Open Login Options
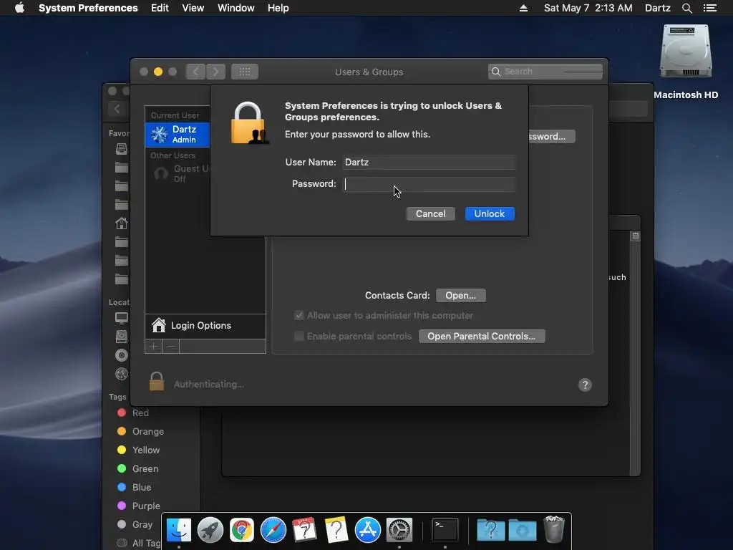Screen dimensions: 733x550 click(x=205, y=326)
